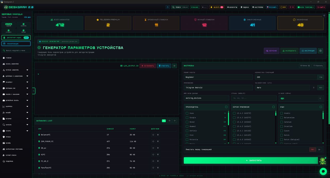Open Поддержка in the sidebar

click(x=16, y=161)
